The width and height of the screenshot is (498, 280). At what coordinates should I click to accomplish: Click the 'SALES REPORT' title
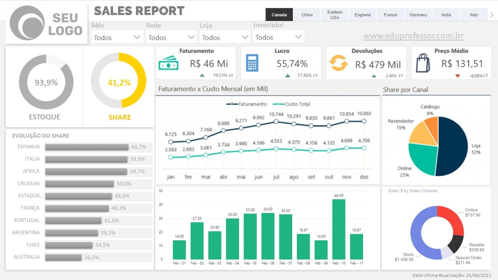139,10
